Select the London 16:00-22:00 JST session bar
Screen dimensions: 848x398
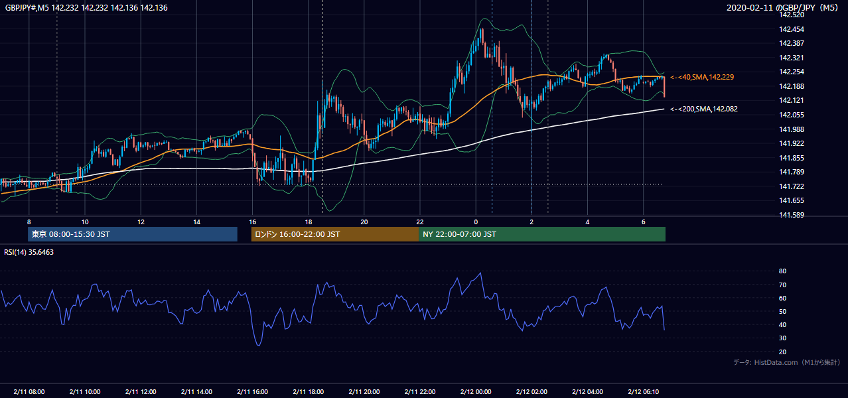[x=335, y=234]
